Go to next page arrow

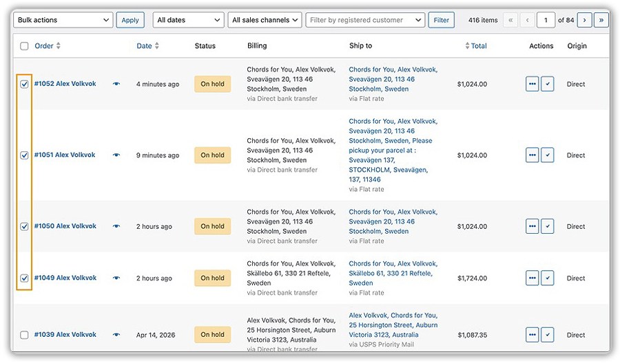click(584, 20)
